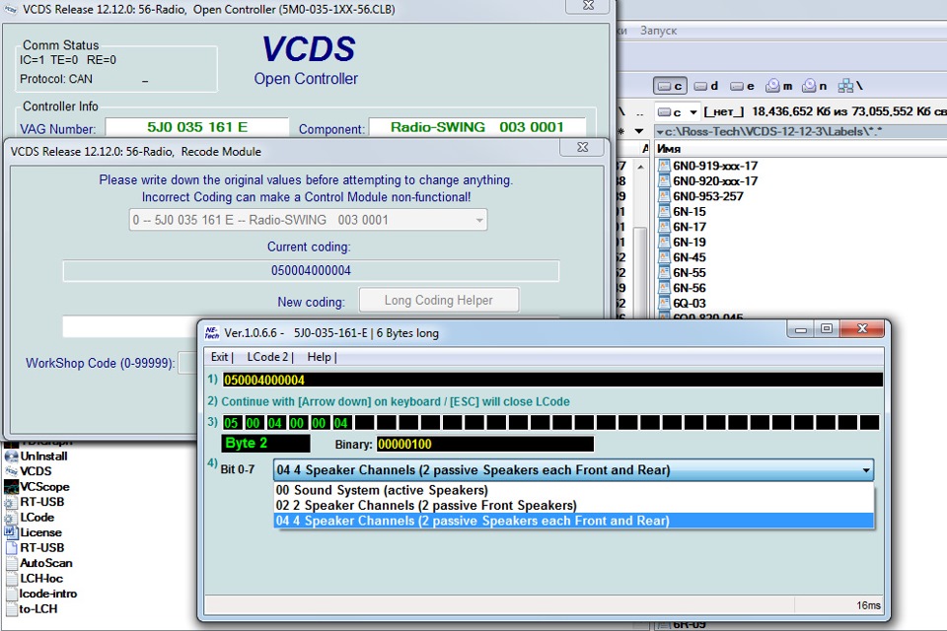Click the Имя column header
This screenshot has width=947, height=631.
tap(669, 149)
